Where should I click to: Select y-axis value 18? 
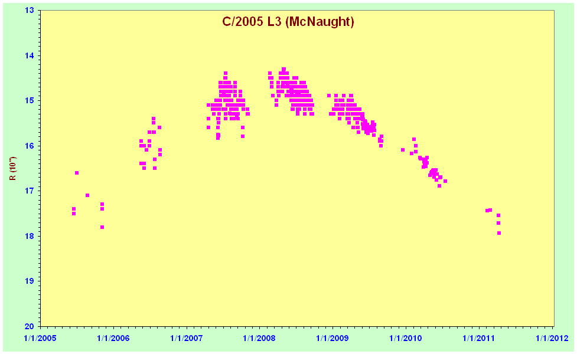pos(30,236)
